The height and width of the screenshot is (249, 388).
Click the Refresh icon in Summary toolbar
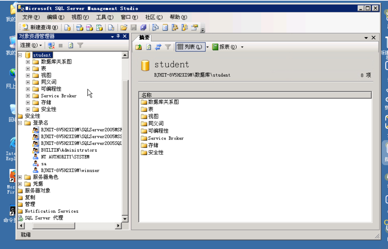pos(148,47)
